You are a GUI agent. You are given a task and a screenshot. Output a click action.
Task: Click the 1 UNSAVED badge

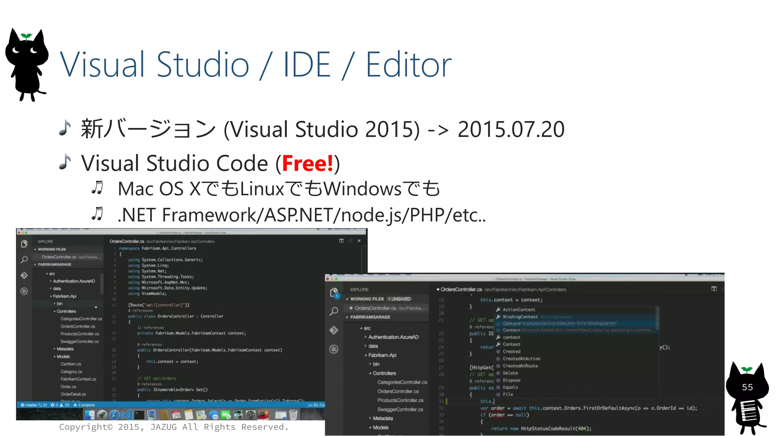(x=399, y=299)
